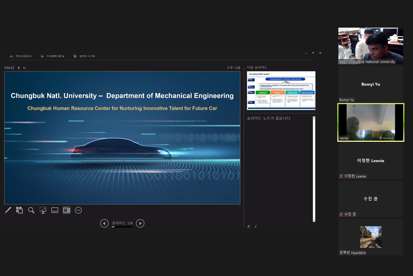Advance to the next slide arrow
The width and height of the screenshot is (413, 276).
140,223
